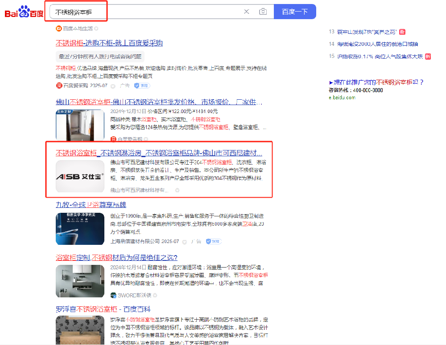446x345 pixels.
Task: Click the thumbnail for the 浴室柜定制 article
Action: pos(80,281)
